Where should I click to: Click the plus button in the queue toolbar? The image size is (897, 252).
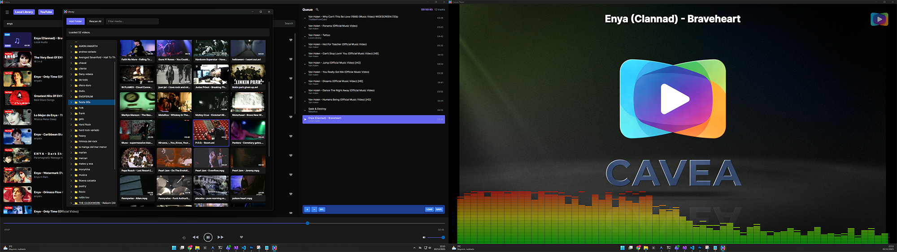[307, 209]
